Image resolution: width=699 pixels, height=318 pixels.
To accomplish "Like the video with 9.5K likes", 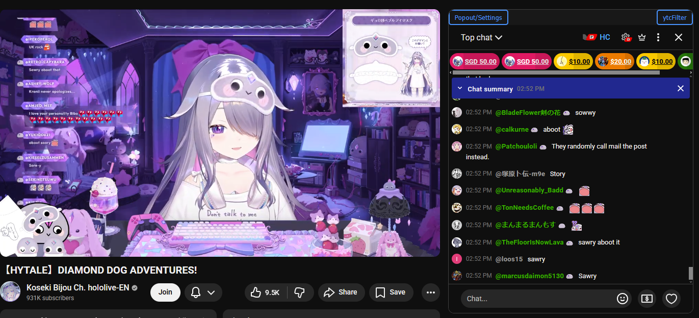I will click(x=265, y=292).
